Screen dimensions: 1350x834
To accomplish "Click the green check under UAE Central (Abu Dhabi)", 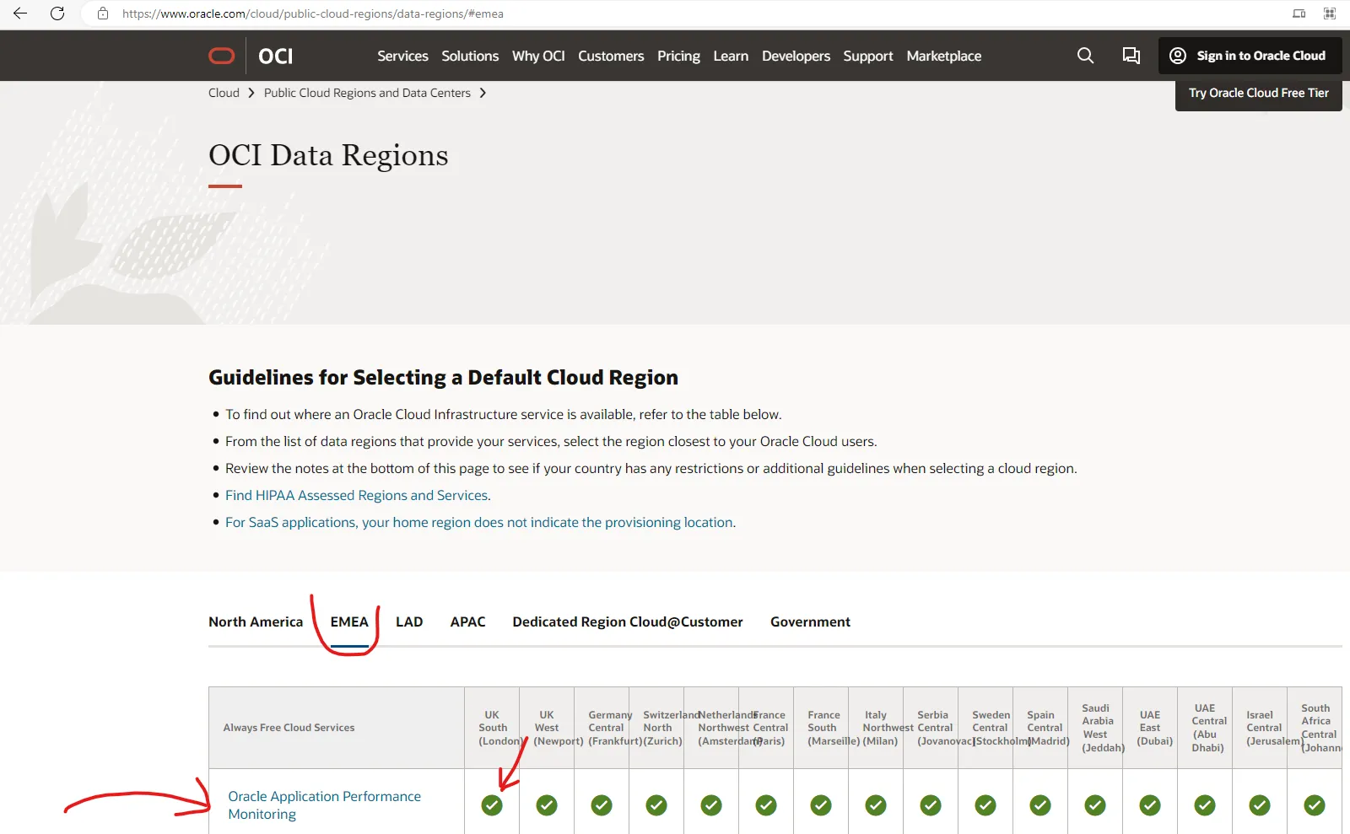I will point(1205,805).
